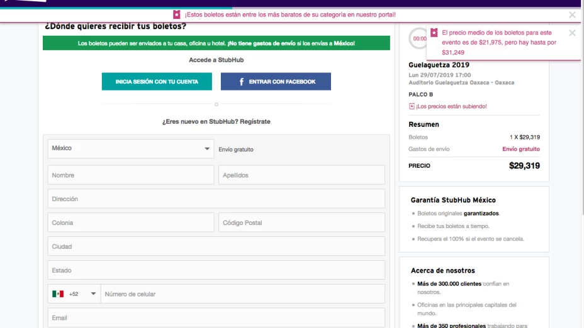Focus the Email input field
Image resolution: width=584 pixels, height=328 pixels.
click(x=216, y=318)
